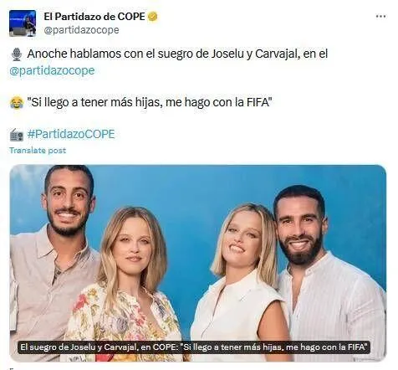
Task: Click the word FIFA in the tweet text
Action: pos(258,102)
